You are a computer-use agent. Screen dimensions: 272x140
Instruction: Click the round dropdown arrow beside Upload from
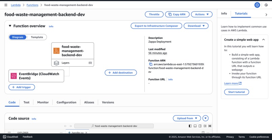pos(206,118)
